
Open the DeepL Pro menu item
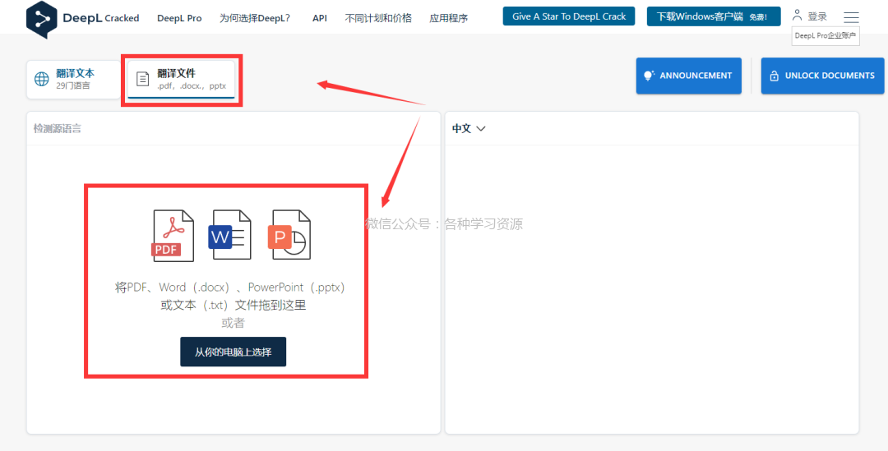[179, 18]
